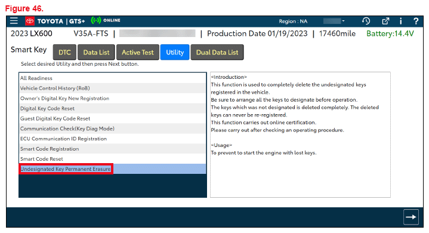This screenshot has width=429, height=233.
Task: Select Undesignated Key Permanent Erasure
Action: [x=112, y=169]
